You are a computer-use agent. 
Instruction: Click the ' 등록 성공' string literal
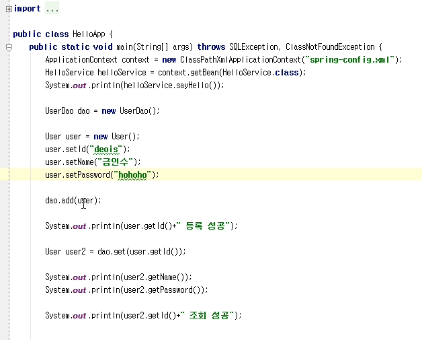204,226
